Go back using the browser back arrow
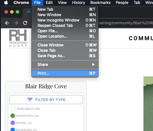The width and height of the screenshot is (153, 131). pyautogui.click(x=7, y=23)
